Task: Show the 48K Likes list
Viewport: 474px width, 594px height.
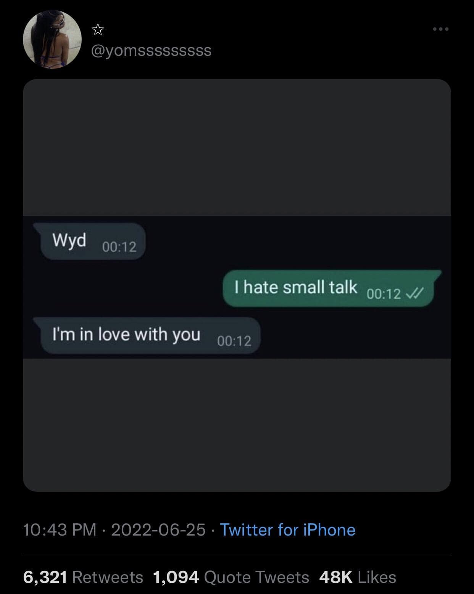Action: click(x=358, y=577)
